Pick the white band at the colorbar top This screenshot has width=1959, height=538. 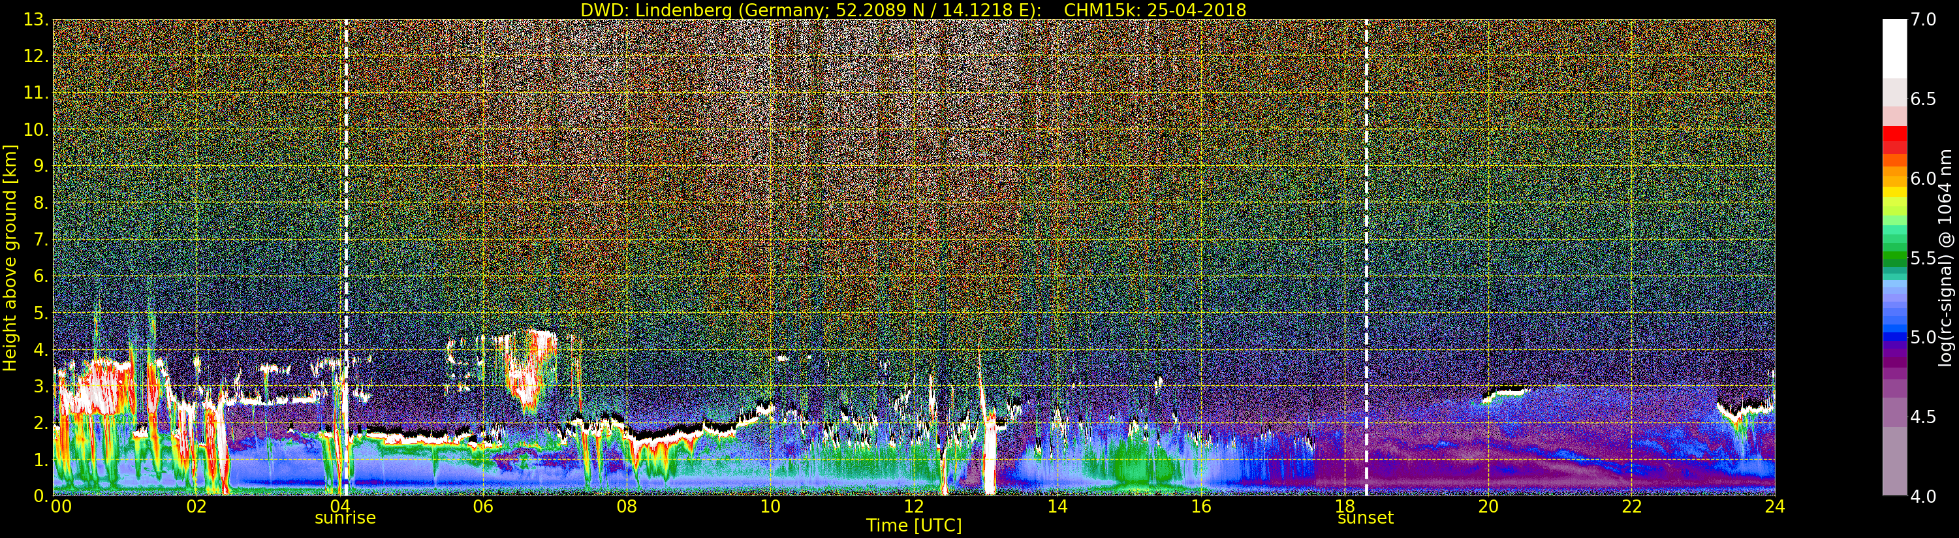pos(1894,49)
